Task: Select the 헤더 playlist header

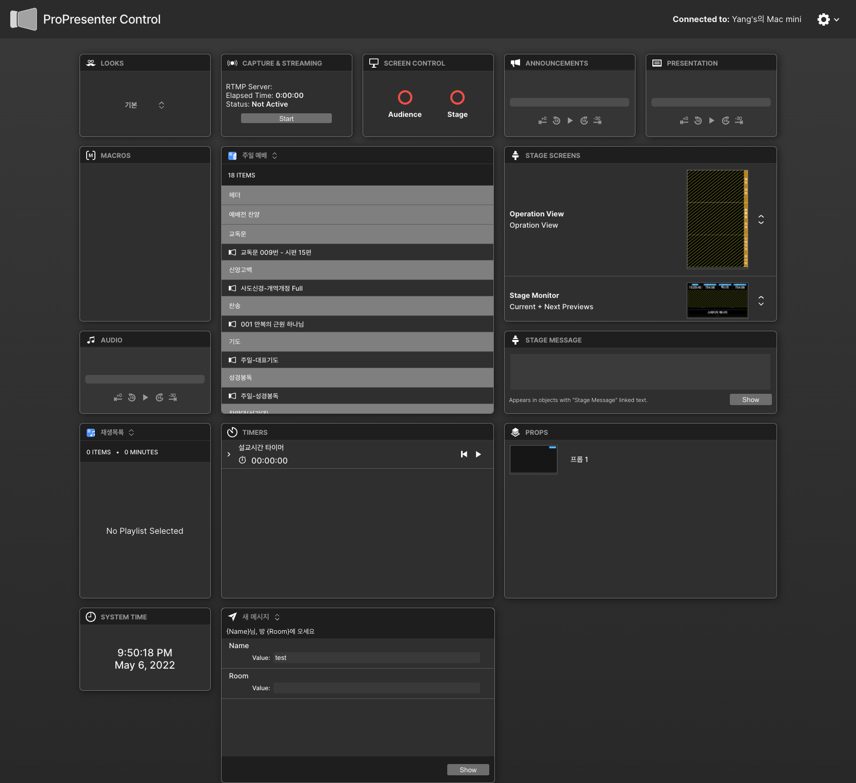Action: point(357,195)
